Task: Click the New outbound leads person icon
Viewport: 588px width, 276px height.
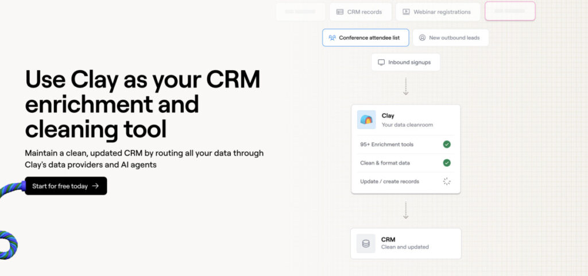Action: coord(422,37)
